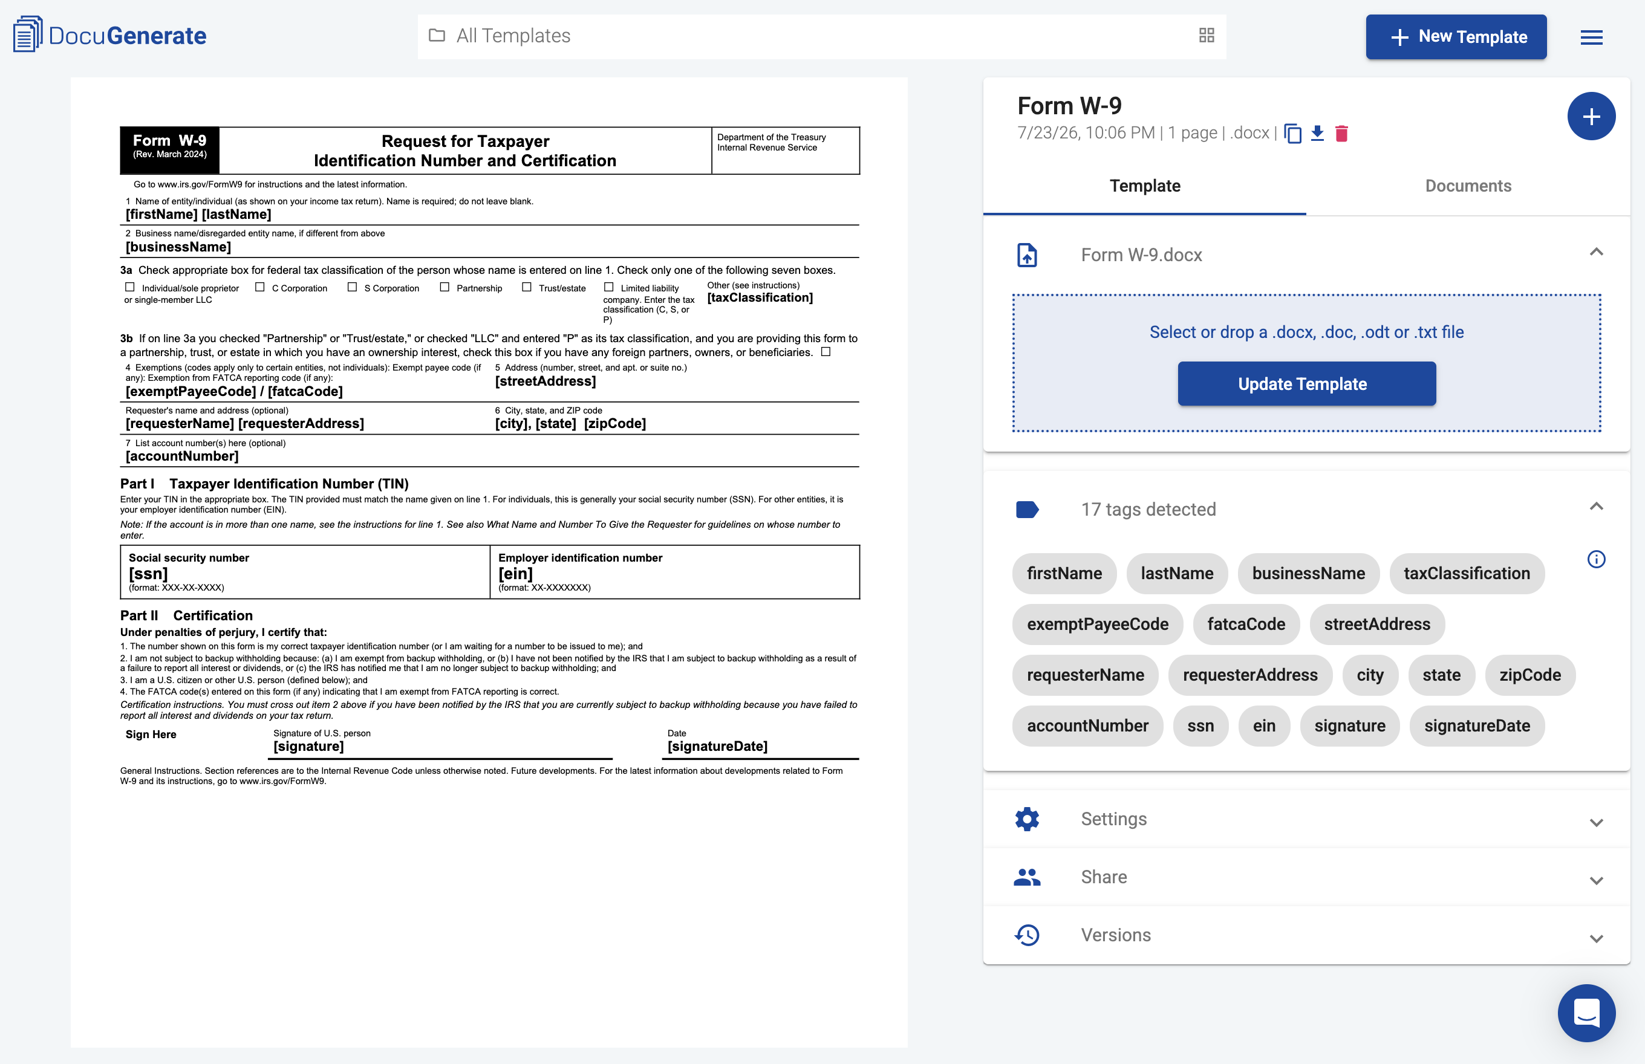
Task: Click the Settings gear icon
Action: coord(1027,819)
